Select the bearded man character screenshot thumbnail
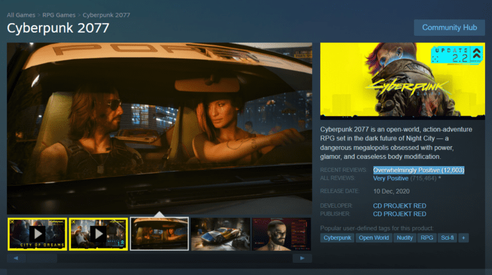This screenshot has width=492, height=275. point(281,234)
